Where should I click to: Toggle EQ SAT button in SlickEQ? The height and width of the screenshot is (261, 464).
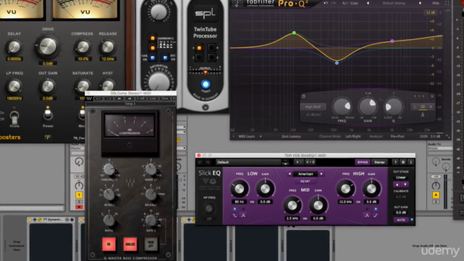coord(305,181)
